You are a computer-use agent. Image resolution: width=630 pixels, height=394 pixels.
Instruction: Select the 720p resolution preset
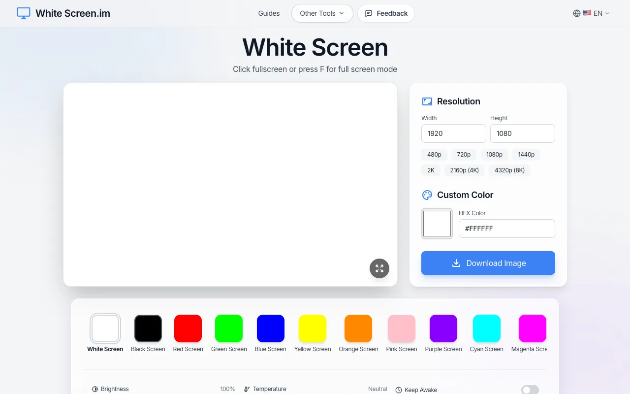pos(464,155)
